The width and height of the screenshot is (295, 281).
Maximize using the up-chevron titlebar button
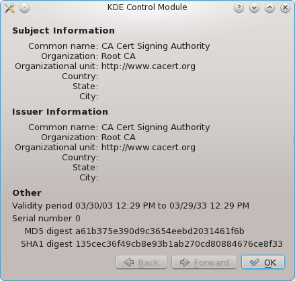click(269, 8)
